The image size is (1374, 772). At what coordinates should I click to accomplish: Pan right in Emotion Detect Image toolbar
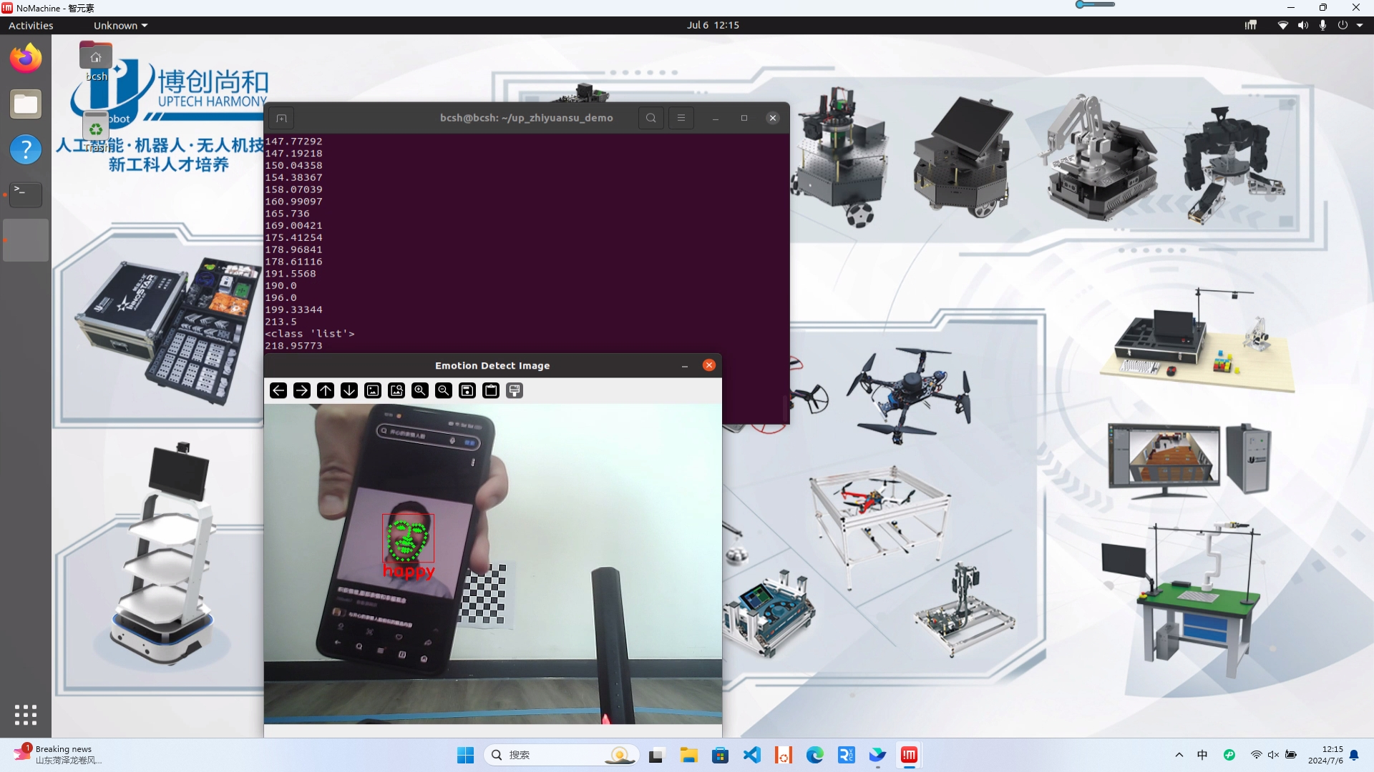point(302,390)
